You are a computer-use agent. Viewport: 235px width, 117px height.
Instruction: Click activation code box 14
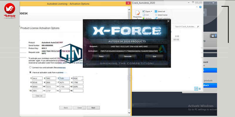point(51,91)
